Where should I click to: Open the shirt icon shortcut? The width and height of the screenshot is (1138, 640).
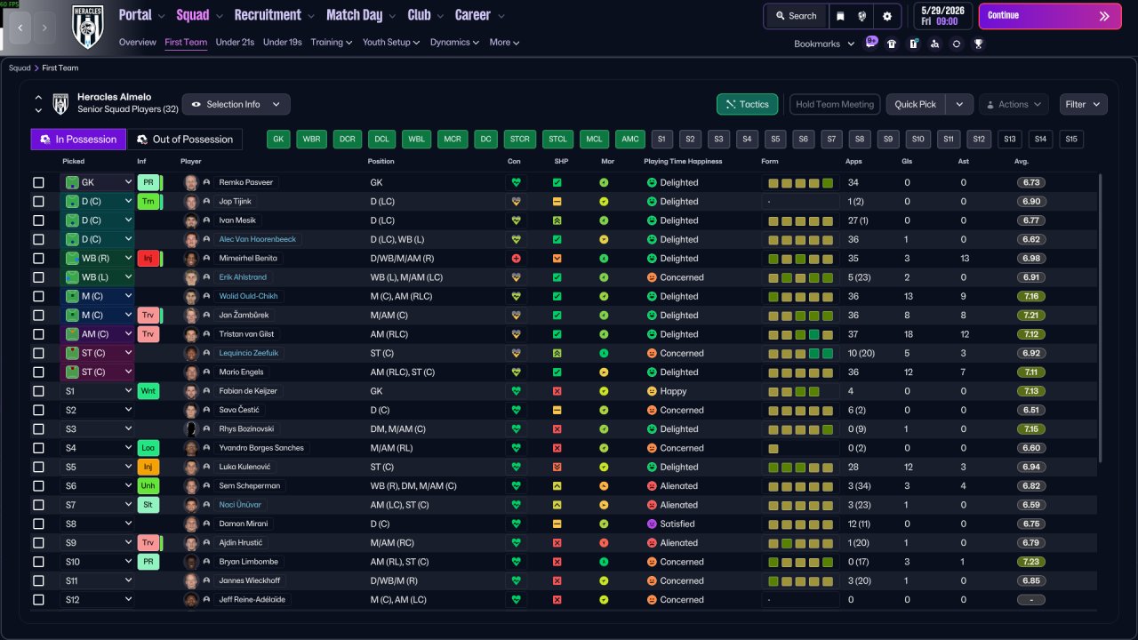[x=892, y=44]
